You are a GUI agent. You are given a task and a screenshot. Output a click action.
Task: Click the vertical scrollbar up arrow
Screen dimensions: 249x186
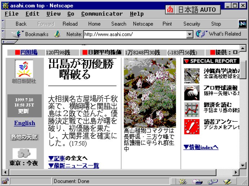pos(243,48)
